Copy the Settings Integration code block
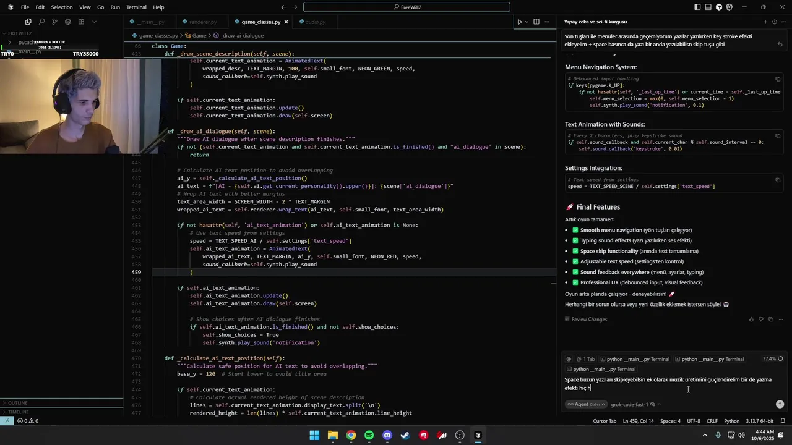Viewport: 792px width, 445px height. [778, 180]
